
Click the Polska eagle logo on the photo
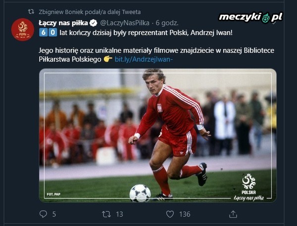pos(248,181)
